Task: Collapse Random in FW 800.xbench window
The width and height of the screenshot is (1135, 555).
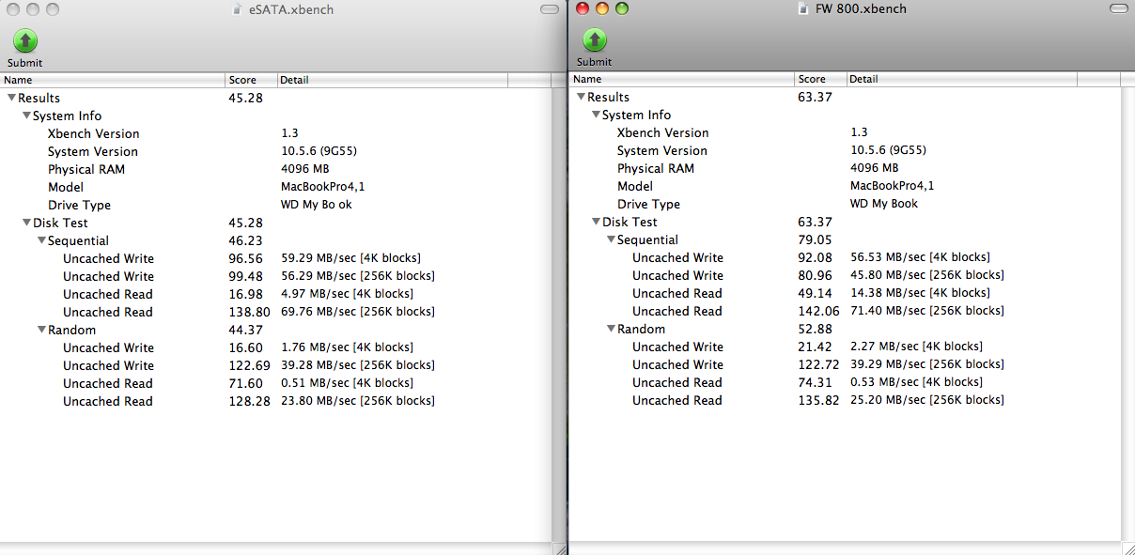Action: coord(611,329)
